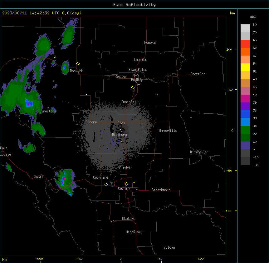Click the yellow V marker northwest of RockyMH
Image resolution: width=269 pixels, height=263 pixels.
pyautogui.click(x=55, y=57)
